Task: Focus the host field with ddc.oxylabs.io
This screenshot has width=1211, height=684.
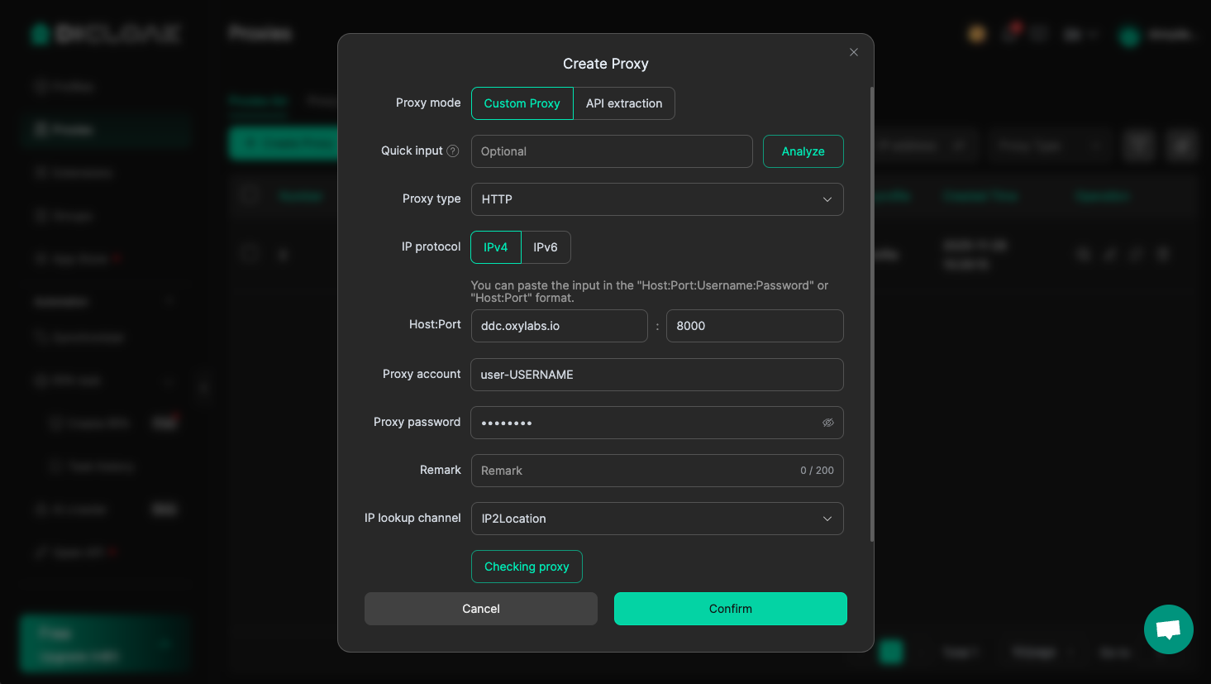Action: (559, 326)
